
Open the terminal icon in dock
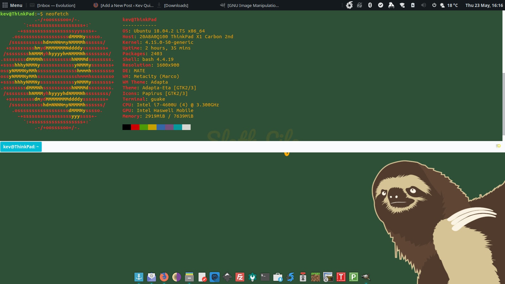tap(265, 277)
